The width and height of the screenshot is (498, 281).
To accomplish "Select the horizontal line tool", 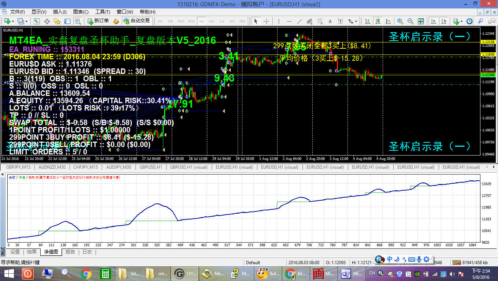I will [x=289, y=21].
